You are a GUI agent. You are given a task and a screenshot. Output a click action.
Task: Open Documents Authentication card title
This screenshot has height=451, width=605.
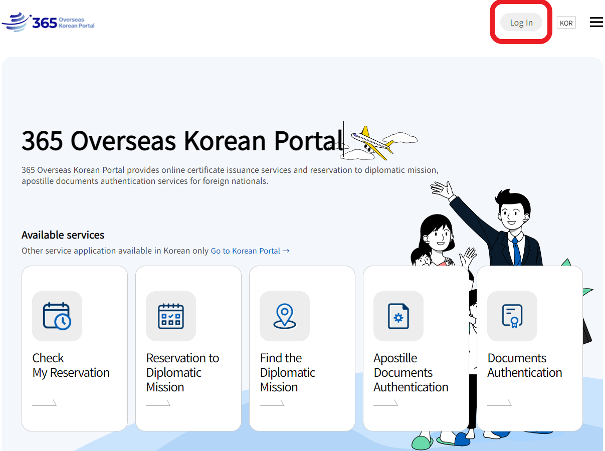524,365
